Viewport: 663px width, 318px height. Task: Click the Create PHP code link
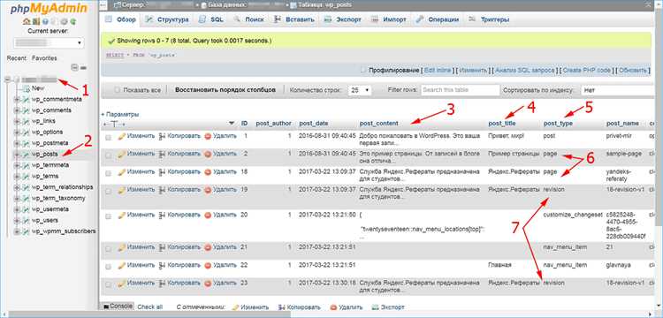tap(586, 71)
